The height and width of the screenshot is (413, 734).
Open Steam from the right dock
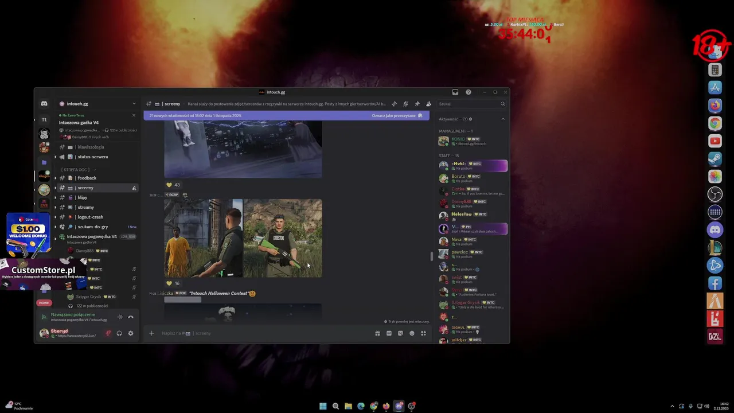point(715,159)
